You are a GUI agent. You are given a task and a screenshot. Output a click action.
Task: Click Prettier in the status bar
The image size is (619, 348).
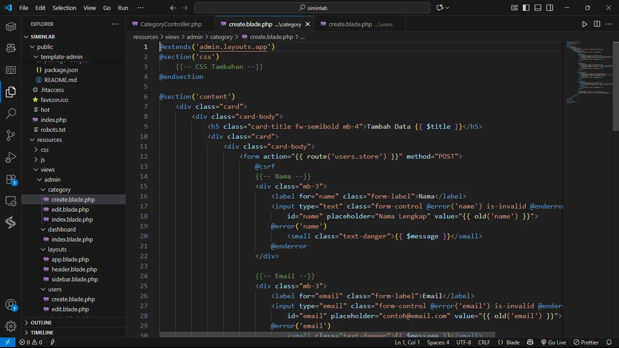(x=586, y=343)
